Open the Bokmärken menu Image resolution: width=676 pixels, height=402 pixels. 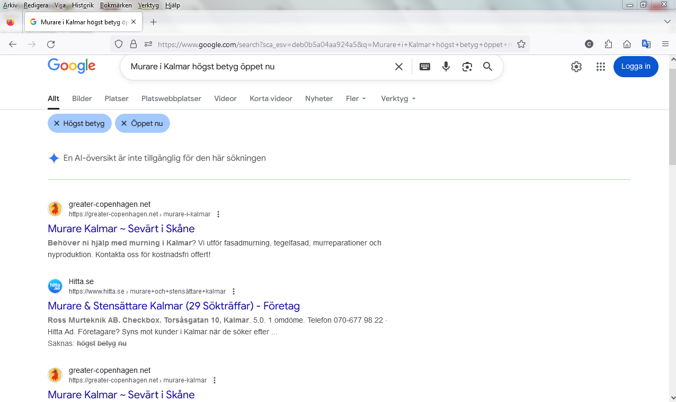click(x=115, y=5)
